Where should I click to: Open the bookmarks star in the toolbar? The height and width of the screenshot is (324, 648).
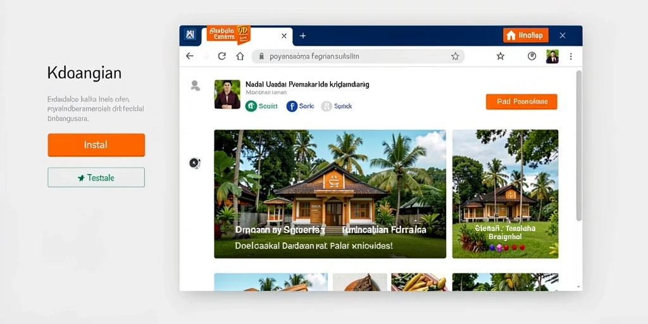click(501, 56)
